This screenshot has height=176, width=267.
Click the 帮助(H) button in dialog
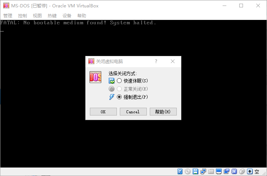pyautogui.click(x=163, y=111)
